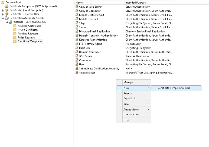Viewport: 209px width, 147px height.
Task: Expand the Certificates (Local Computer) node
Action: pyautogui.click(x=3, y=10)
